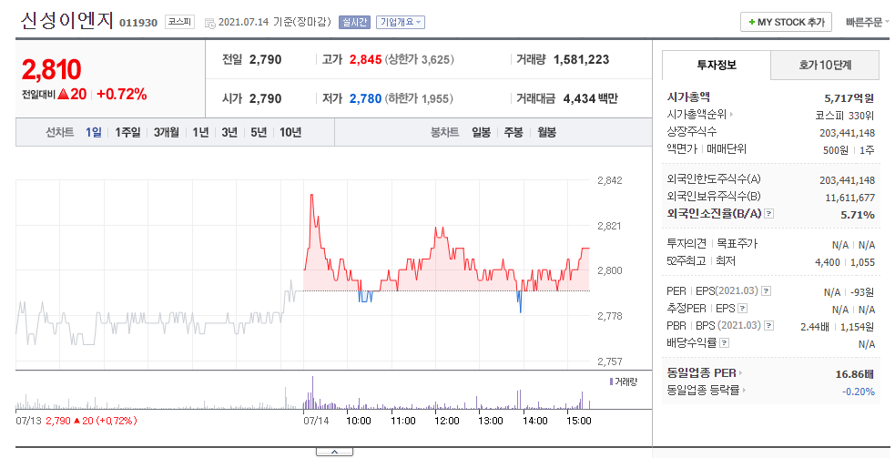Click the 외국인보유주식수 value 11,611,677
This screenshot has width=895, height=458.
pyautogui.click(x=849, y=198)
